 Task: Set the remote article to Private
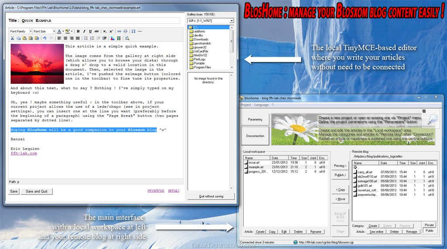[430, 225]
